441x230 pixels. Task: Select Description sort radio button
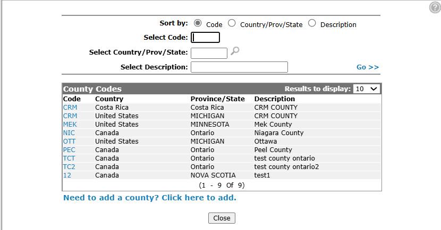click(312, 23)
